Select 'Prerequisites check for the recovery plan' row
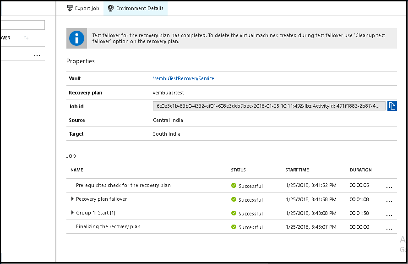 tap(232, 185)
